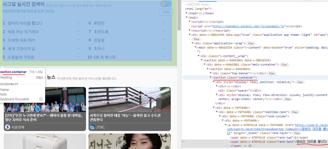Toggle the switch beside 시그널 실시간 검색어 header

[166, 3]
